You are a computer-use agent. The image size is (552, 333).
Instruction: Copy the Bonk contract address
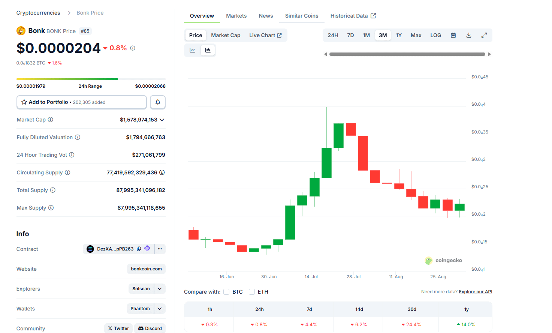(139, 249)
